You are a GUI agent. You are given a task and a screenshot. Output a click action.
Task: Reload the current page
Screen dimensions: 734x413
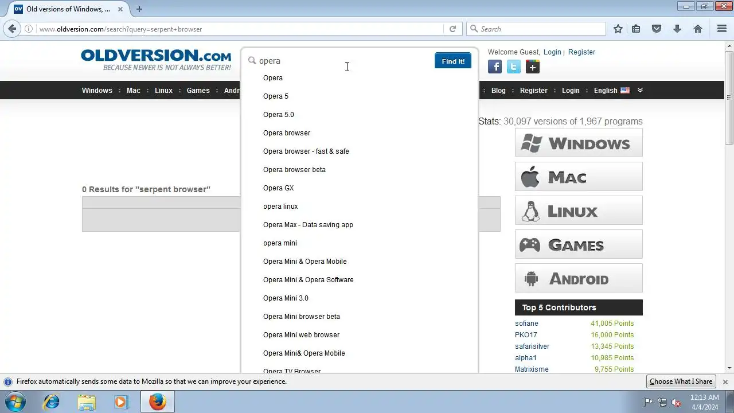[x=452, y=29]
